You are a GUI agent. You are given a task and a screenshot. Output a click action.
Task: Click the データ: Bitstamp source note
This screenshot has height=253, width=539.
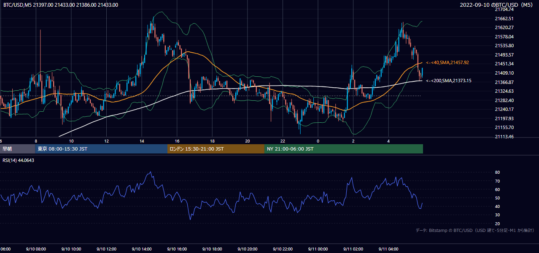(475, 230)
